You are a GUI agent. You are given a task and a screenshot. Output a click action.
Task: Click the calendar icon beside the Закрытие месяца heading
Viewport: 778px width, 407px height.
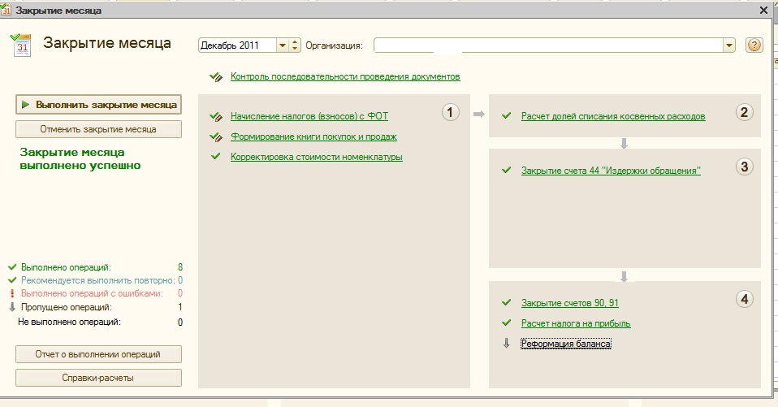tap(23, 44)
